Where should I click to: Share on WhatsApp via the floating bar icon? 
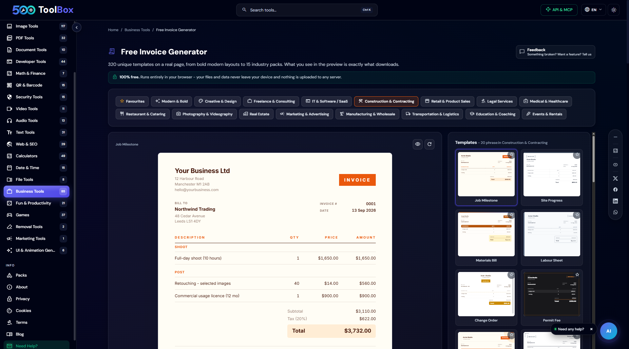(x=615, y=212)
